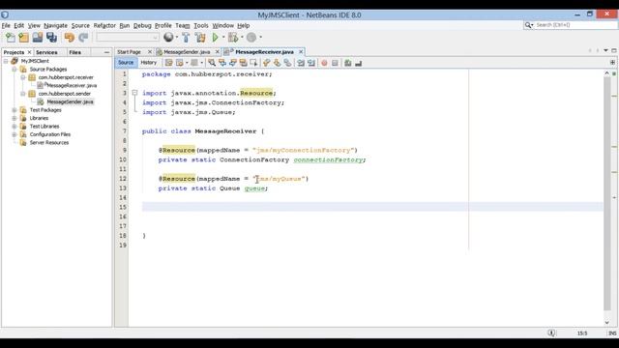Expand the Test Libraries node
This screenshot has height=348, width=619.
[x=15, y=127]
